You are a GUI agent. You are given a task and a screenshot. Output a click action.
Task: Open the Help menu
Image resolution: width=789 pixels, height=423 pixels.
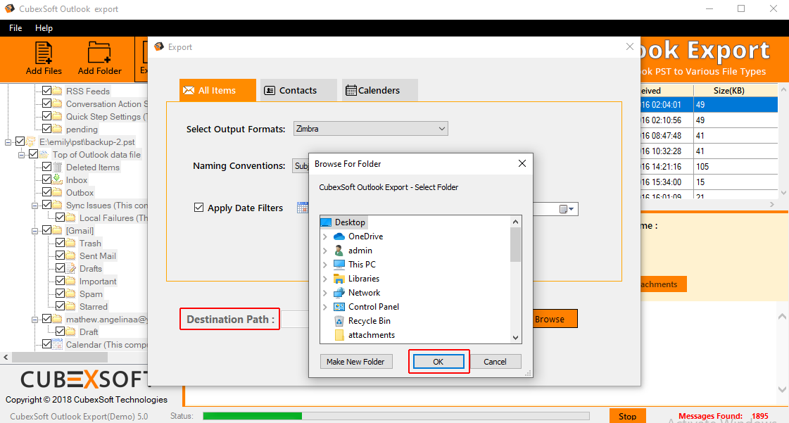click(44, 28)
